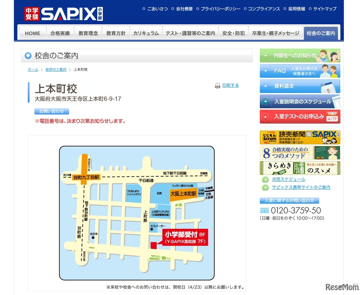This screenshot has width=364, height=295.
Task: Open the きらめき脳のススメ banner
Action: [300, 168]
